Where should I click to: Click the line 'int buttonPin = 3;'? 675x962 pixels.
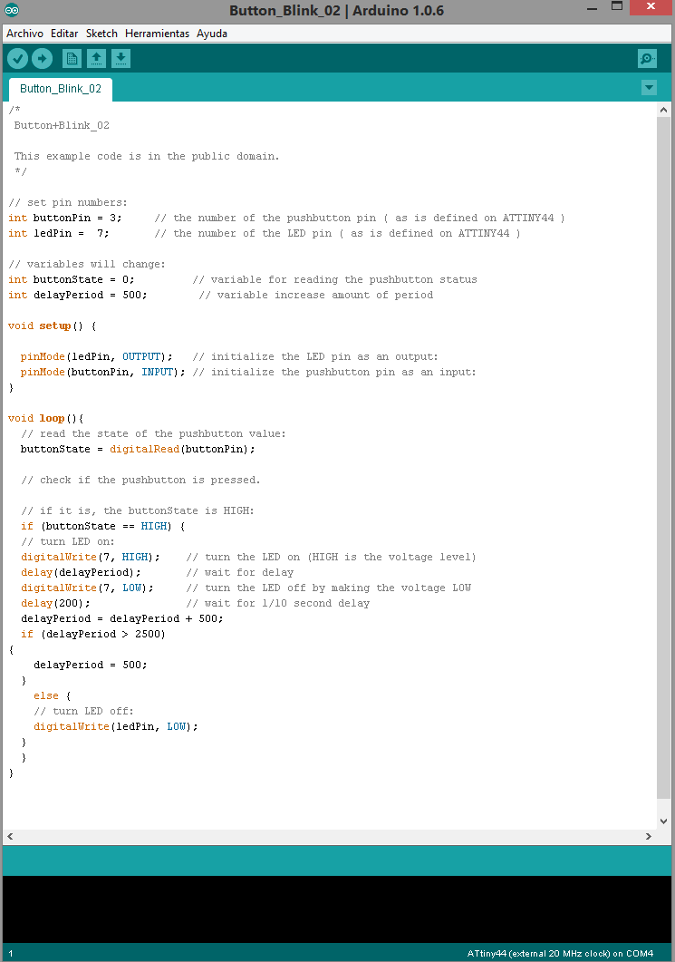[x=65, y=218]
